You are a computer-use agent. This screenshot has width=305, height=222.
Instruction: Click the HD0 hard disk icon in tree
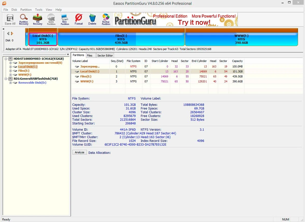10,59
